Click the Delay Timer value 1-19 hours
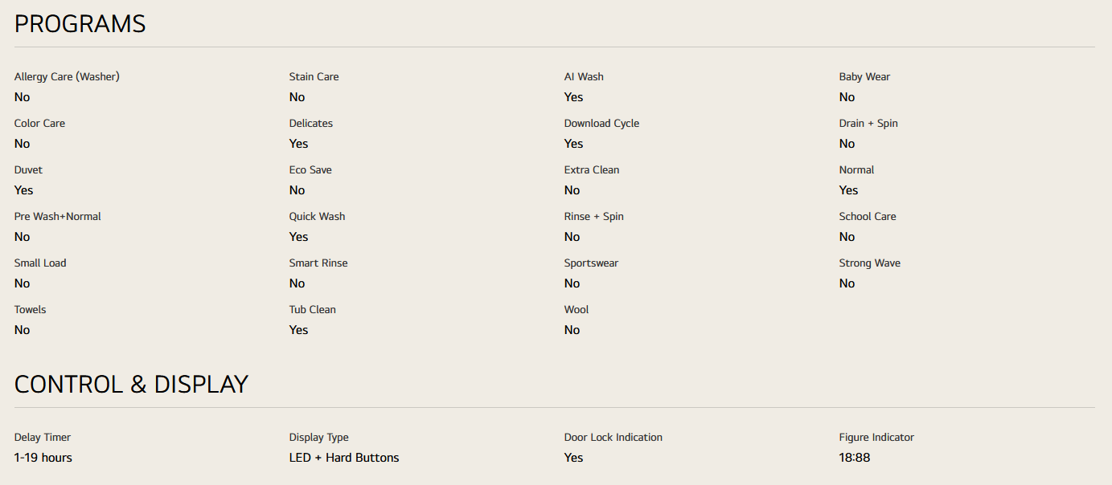Viewport: 1112px width, 485px height. click(x=43, y=458)
